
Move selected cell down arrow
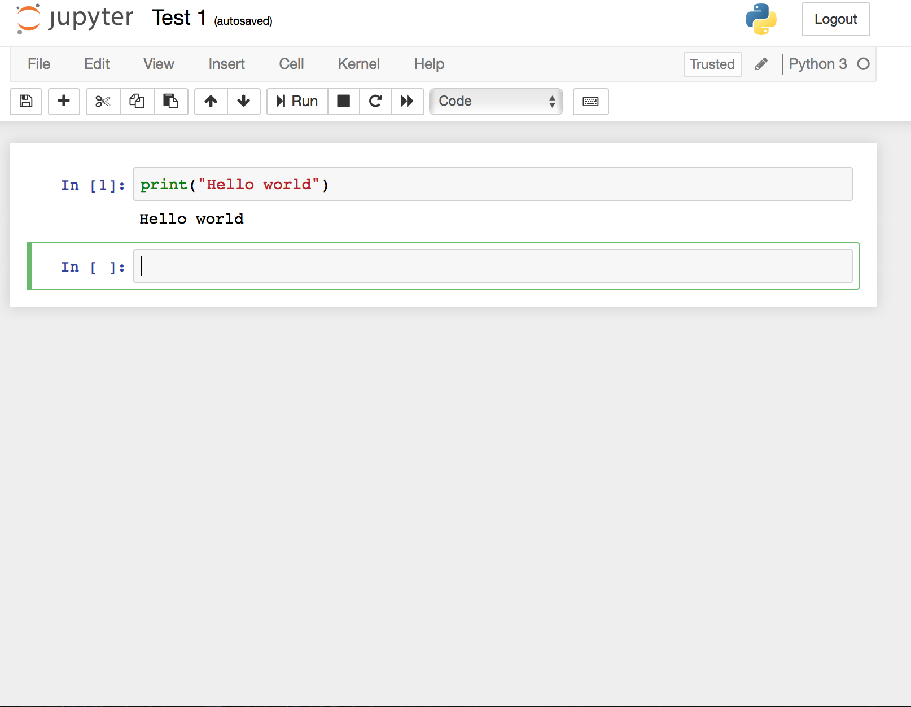[244, 101]
